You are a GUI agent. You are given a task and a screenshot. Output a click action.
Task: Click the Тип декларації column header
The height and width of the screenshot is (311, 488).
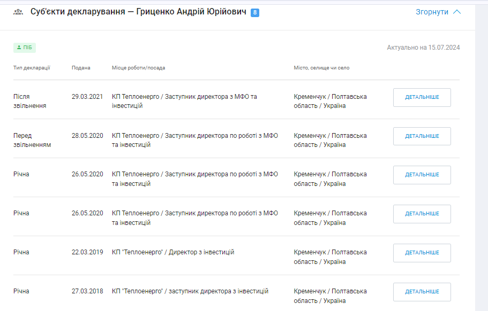[32, 68]
